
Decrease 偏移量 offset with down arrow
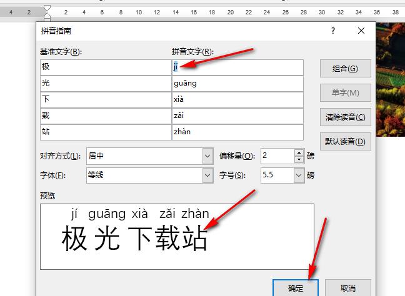click(x=299, y=159)
